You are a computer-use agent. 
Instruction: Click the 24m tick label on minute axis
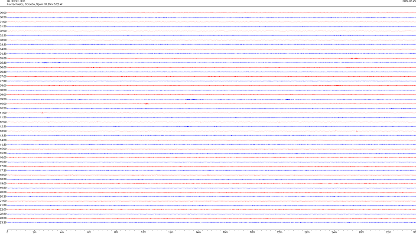coord(334,232)
